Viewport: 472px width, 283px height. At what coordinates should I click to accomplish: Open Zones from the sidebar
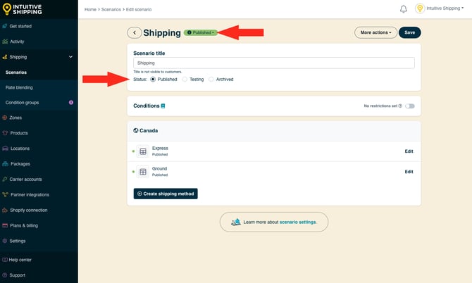click(x=15, y=118)
